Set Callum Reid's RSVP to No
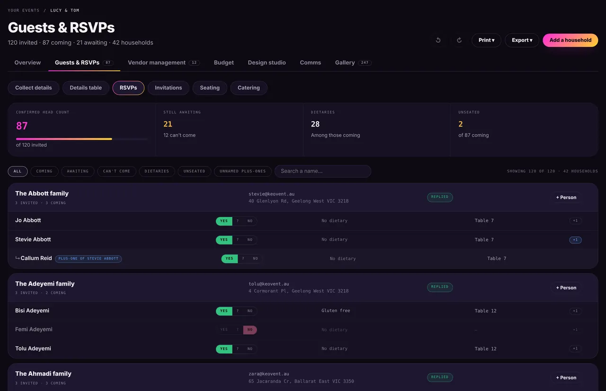Screen dimensions: 606x391 coord(256,259)
